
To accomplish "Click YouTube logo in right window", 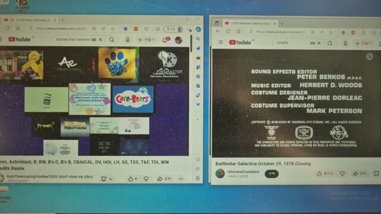I will pyautogui.click(x=240, y=42).
